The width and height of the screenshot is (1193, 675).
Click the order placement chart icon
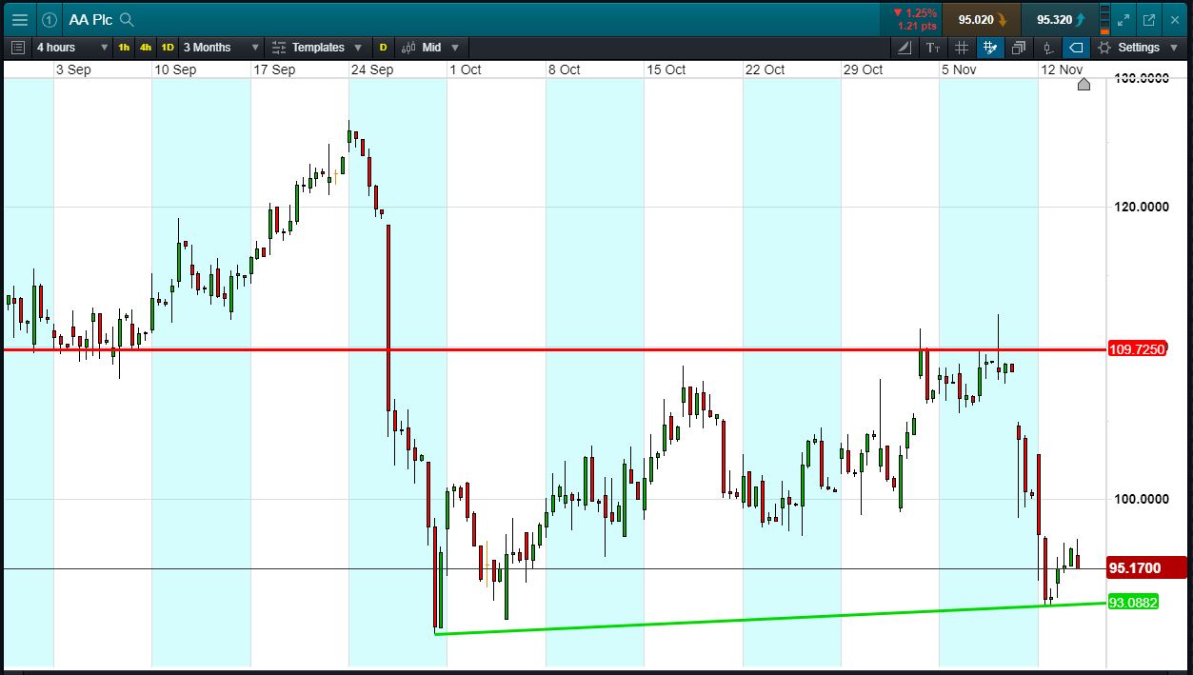pos(1047,48)
